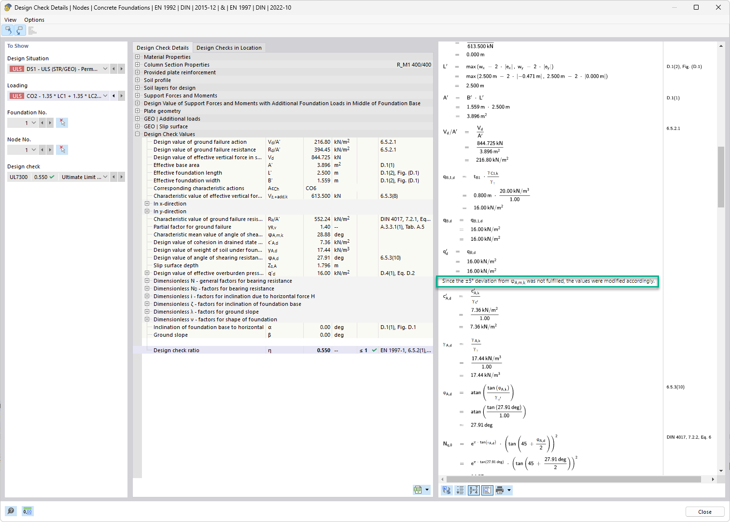
Task: Step to previous Node No.
Action: (42, 150)
